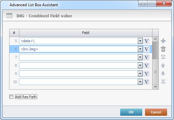Click the V icon on row 10
The width and height of the screenshot is (174, 120).
(147, 82)
